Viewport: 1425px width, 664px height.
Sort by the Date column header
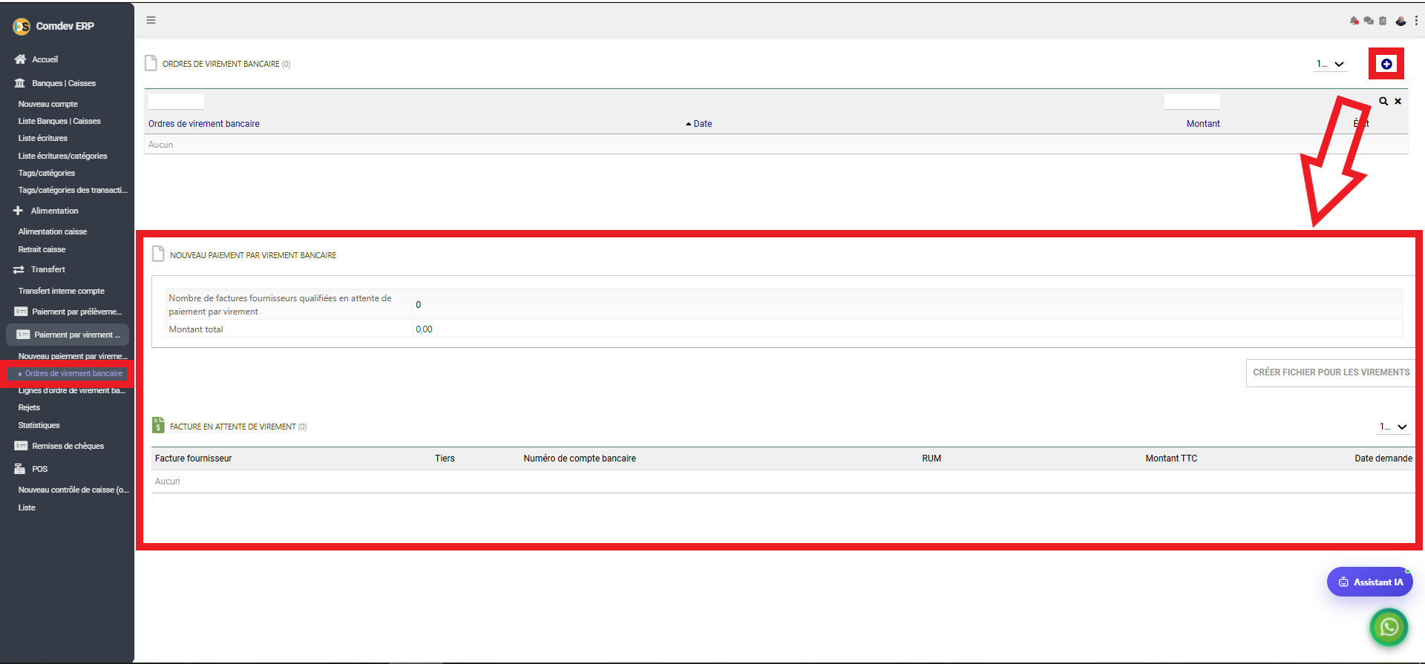(702, 124)
